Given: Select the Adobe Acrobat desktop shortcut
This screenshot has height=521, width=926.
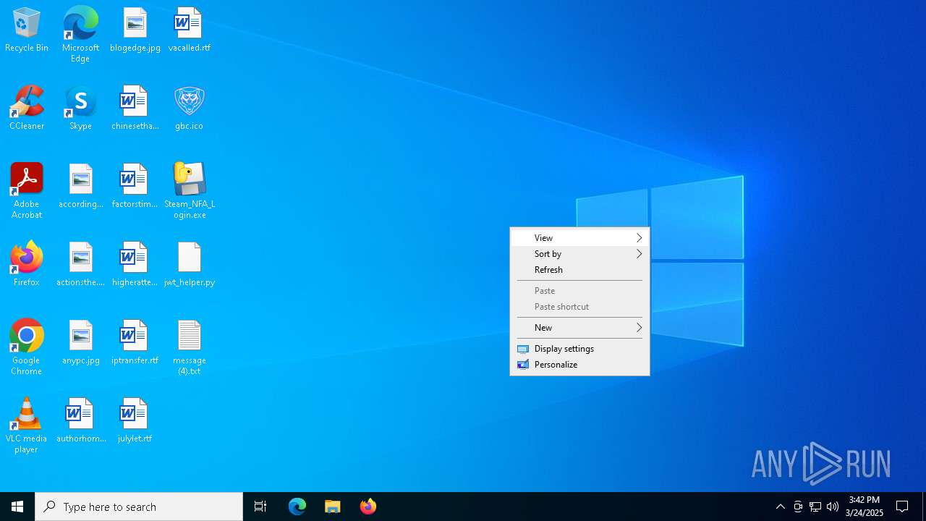Looking at the screenshot, I should [x=27, y=191].
